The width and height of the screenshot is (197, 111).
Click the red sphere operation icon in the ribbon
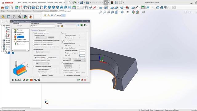click(127, 7)
